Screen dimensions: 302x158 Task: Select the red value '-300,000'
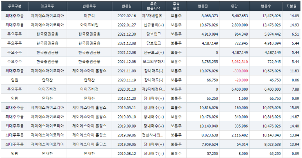click(x=241, y=71)
